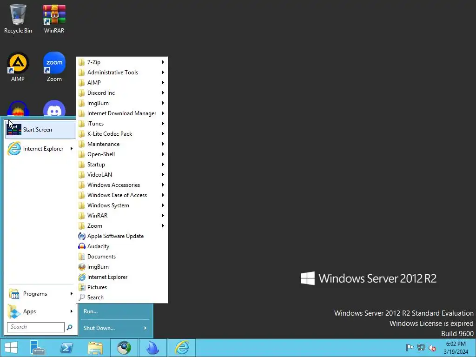Viewport: 476px width, 357px height.
Task: Click the muted volume tray icon
Action: 432,348
